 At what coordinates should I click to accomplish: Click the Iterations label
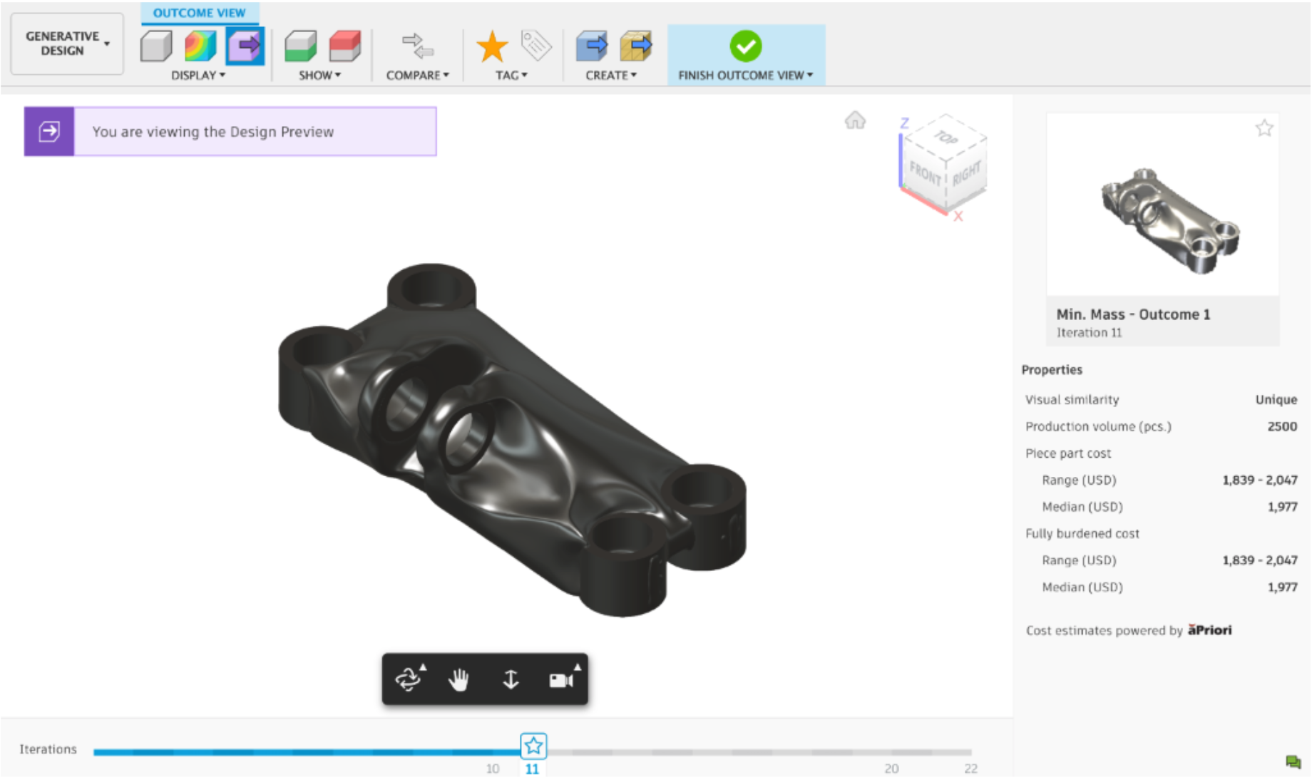[x=48, y=749]
